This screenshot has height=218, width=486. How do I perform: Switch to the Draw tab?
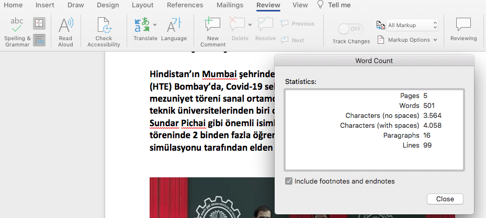(x=75, y=5)
